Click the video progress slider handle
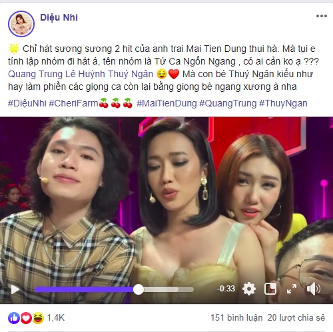This screenshot has width=333, height=332. [x=139, y=289]
